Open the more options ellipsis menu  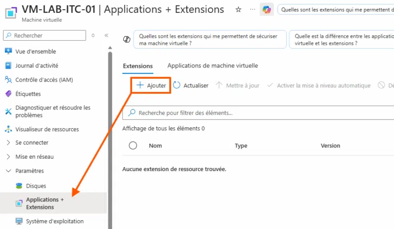click(252, 9)
